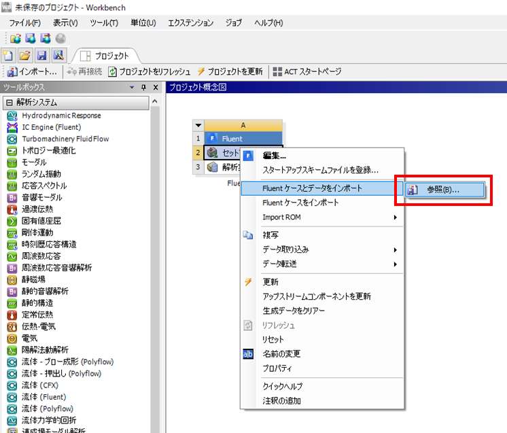Click the Toolbox scrollbar up arrow
The height and width of the screenshot is (433, 507).
click(x=155, y=101)
